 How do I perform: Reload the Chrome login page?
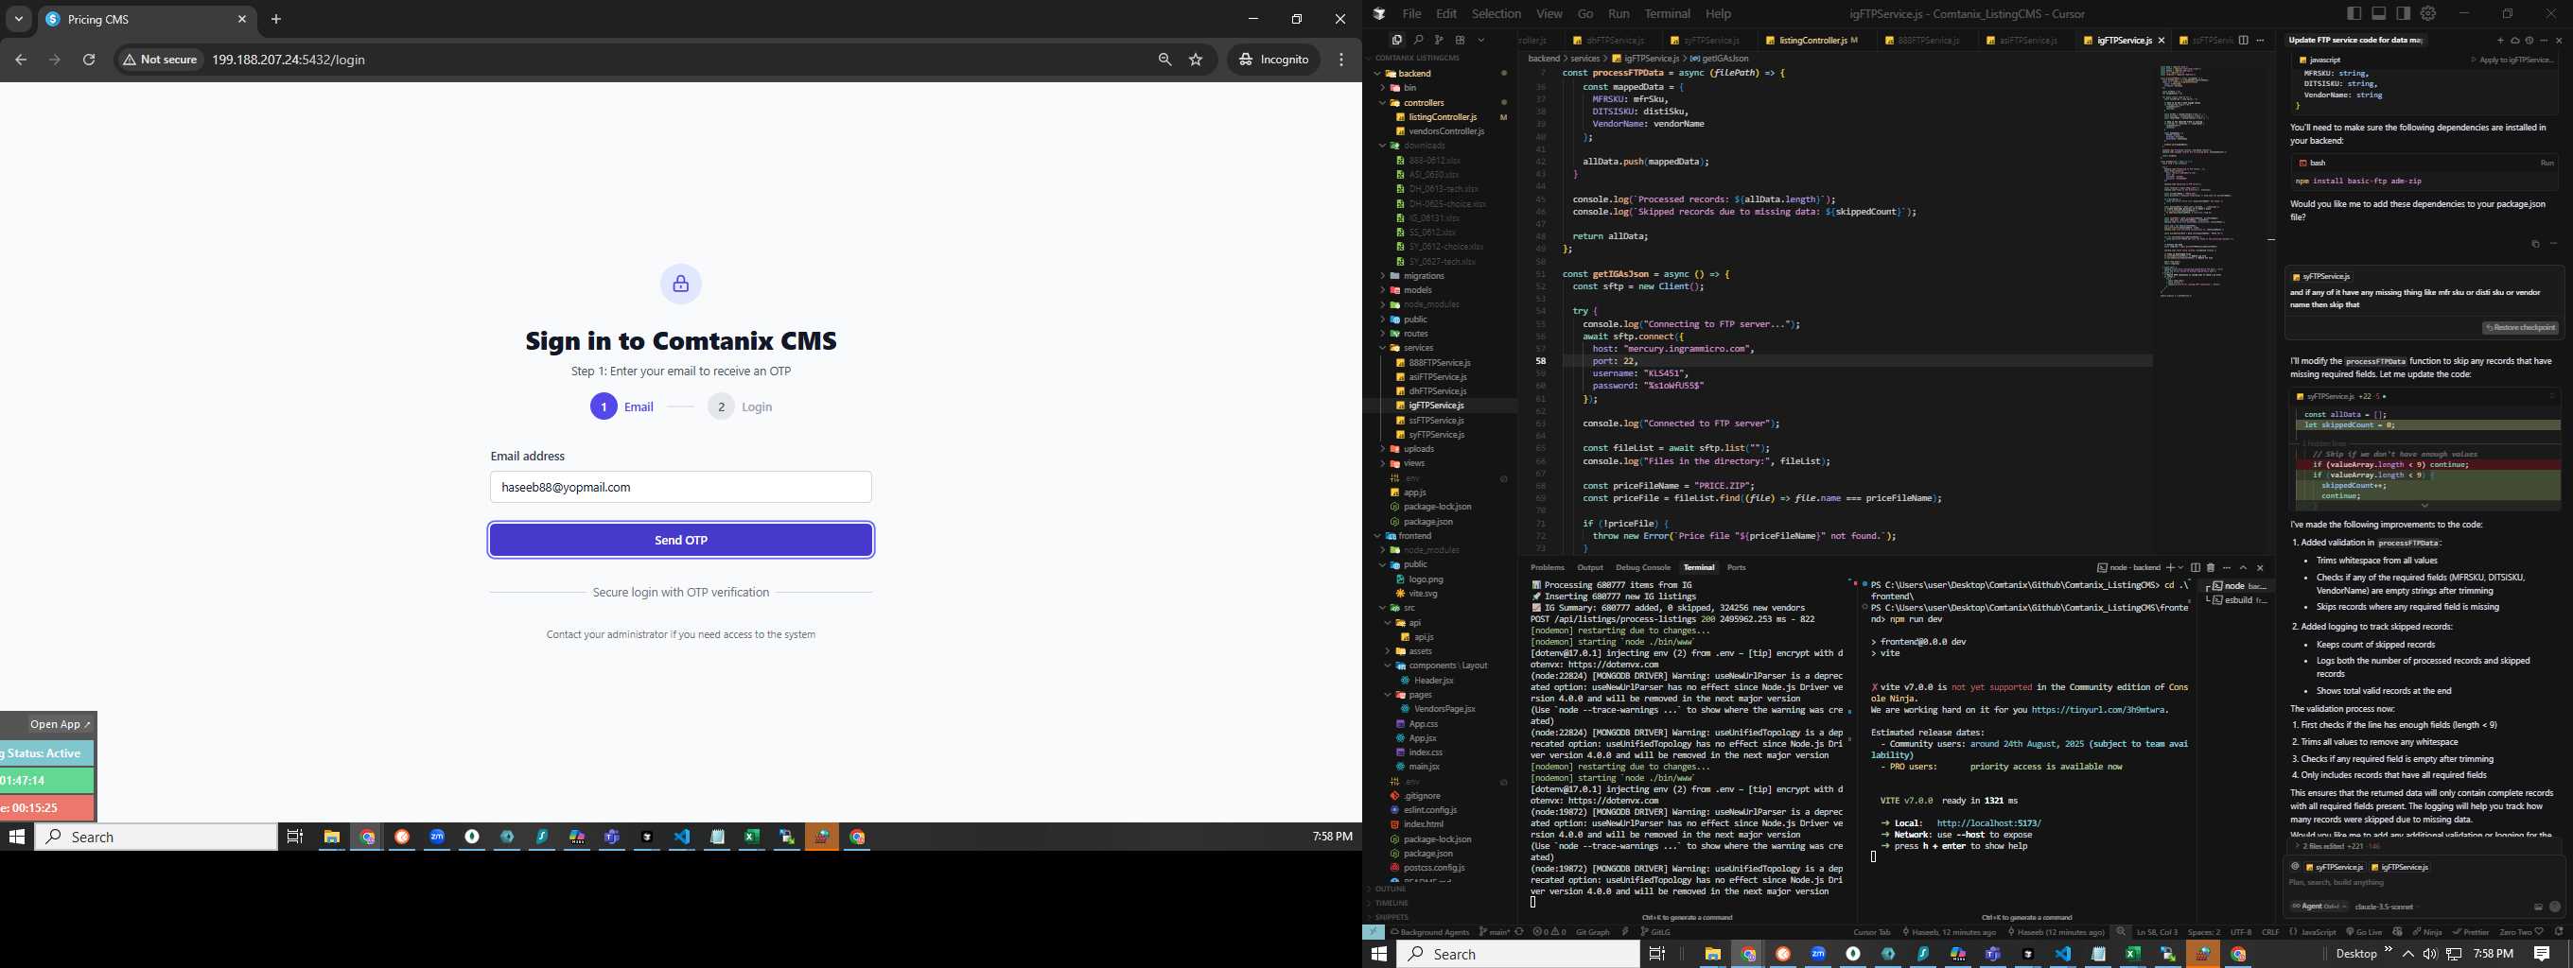[89, 60]
